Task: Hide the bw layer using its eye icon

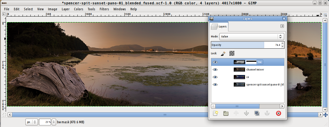Action: (215, 62)
